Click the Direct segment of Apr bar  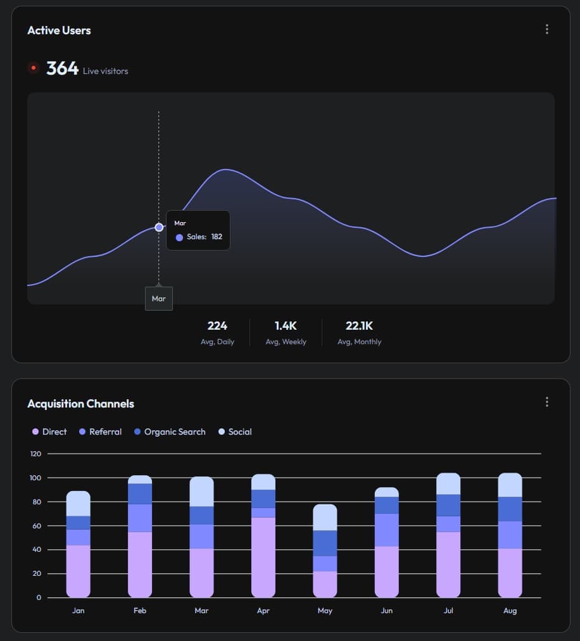[263, 557]
